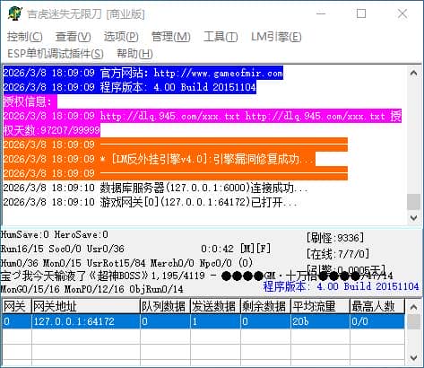Viewport: 424px width, 368px height.
Task: Click the log panel scroll up arrow
Action: (413, 73)
